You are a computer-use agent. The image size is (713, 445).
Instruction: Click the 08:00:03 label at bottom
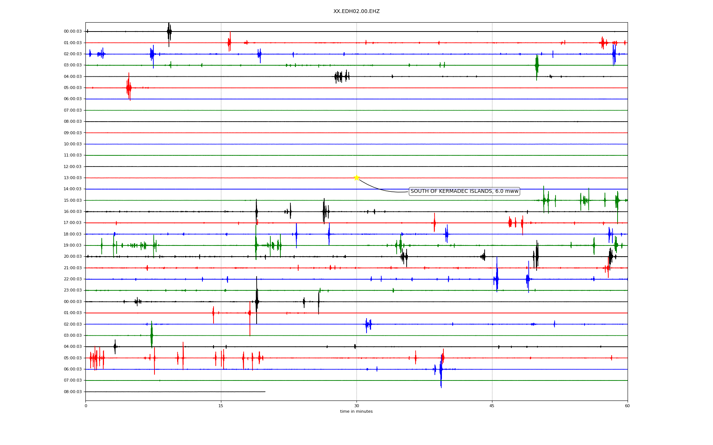point(73,392)
